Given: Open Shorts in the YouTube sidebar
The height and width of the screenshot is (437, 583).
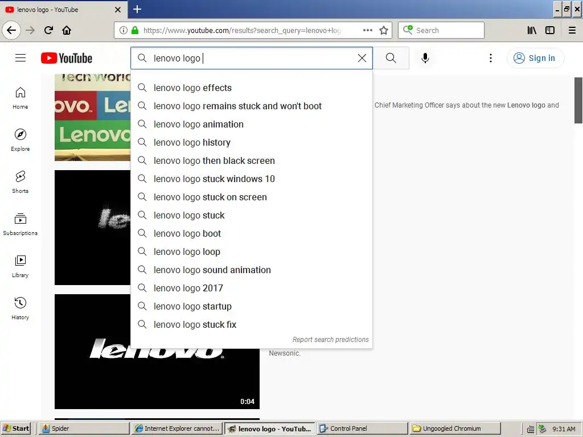Looking at the screenshot, I should pos(20,182).
